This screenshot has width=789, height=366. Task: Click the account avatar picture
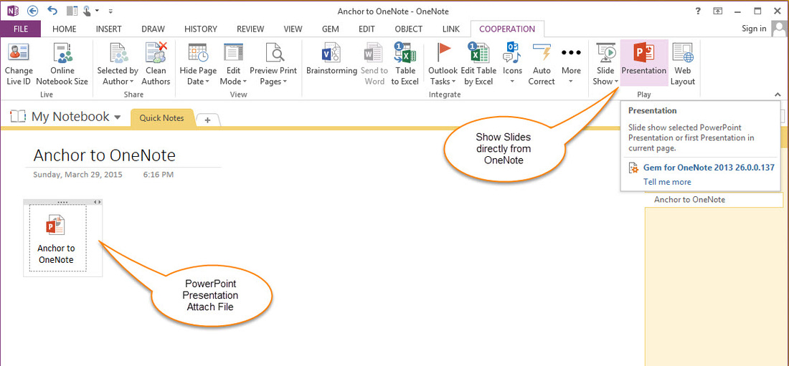pyautogui.click(x=780, y=29)
